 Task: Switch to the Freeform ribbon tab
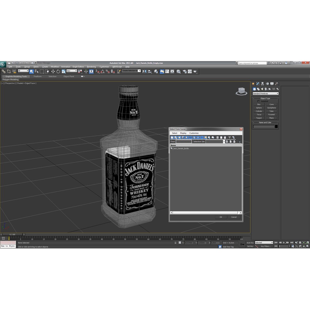tap(38, 77)
